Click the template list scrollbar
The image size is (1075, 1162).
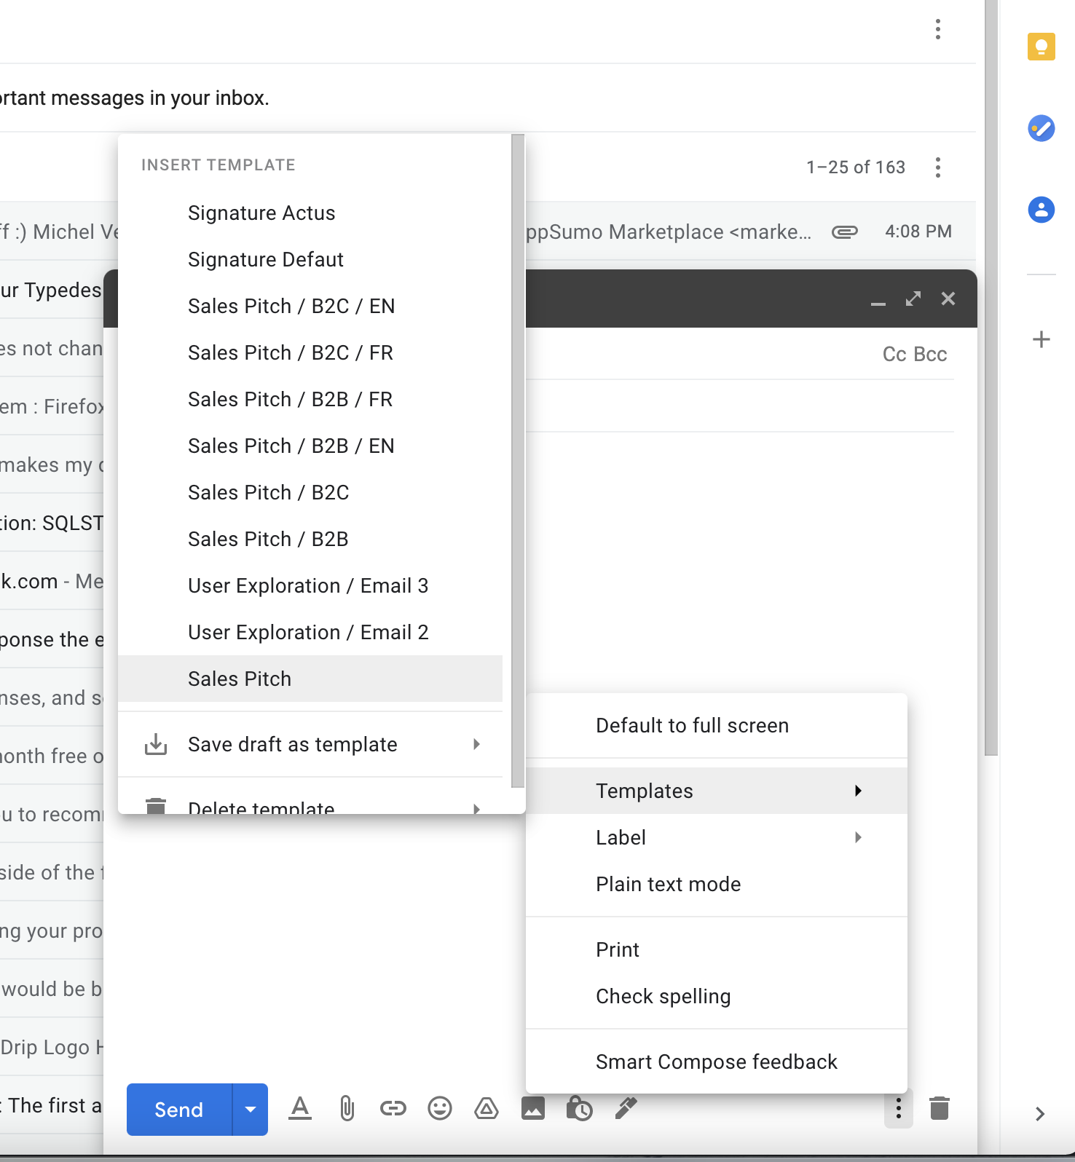tap(518, 459)
